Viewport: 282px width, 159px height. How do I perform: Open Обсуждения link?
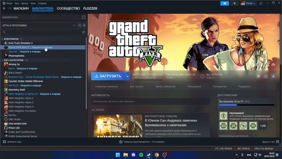point(194,87)
